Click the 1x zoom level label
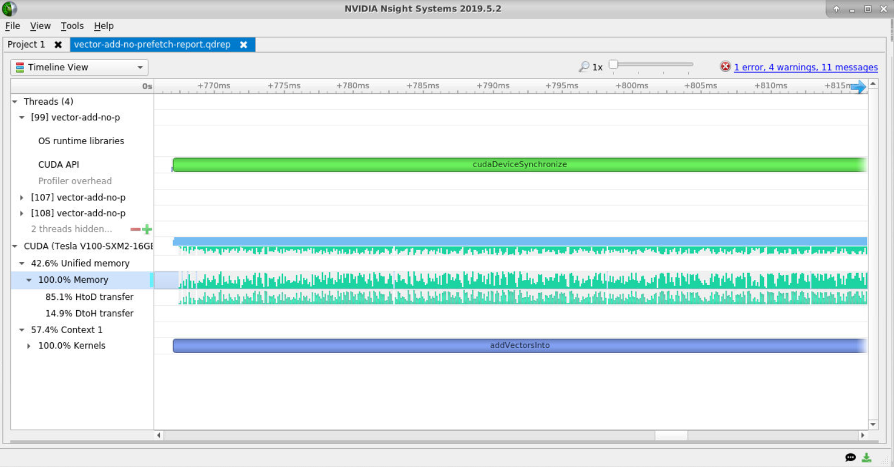Screen dimensions: 894x467 (597, 68)
